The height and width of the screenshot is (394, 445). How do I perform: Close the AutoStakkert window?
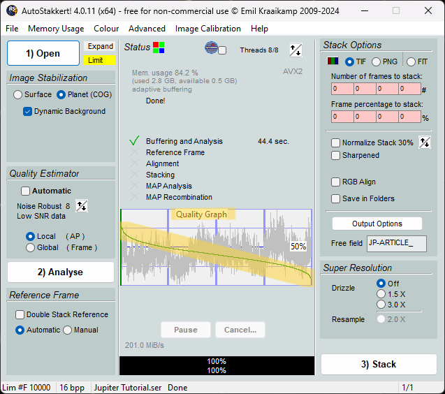[428, 10]
